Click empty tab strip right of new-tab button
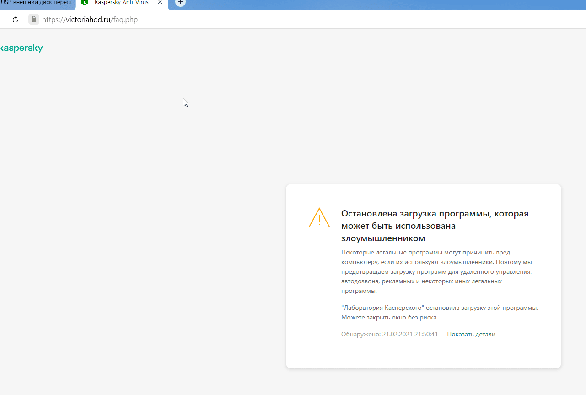The image size is (586, 395). pos(366,4)
